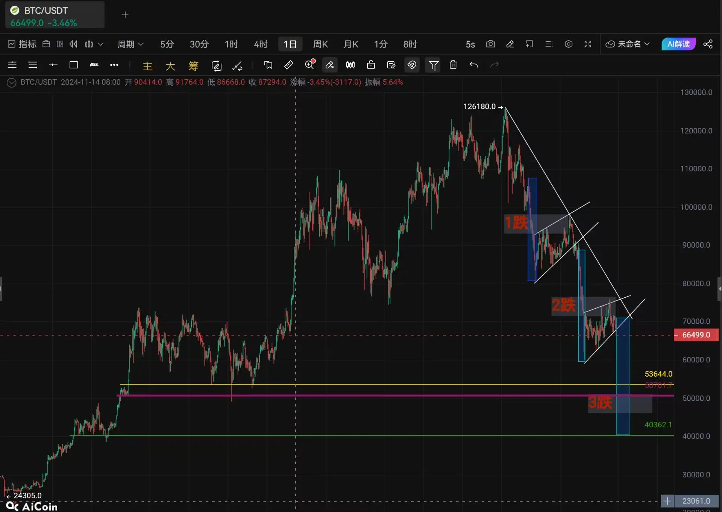The width and height of the screenshot is (722, 512).
Task: Select the rectangle drawing tool
Action: (74, 65)
